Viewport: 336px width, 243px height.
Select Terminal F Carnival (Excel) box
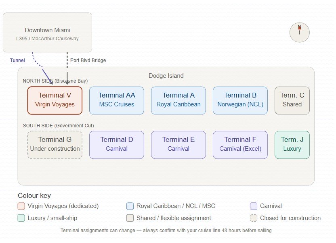(240, 144)
